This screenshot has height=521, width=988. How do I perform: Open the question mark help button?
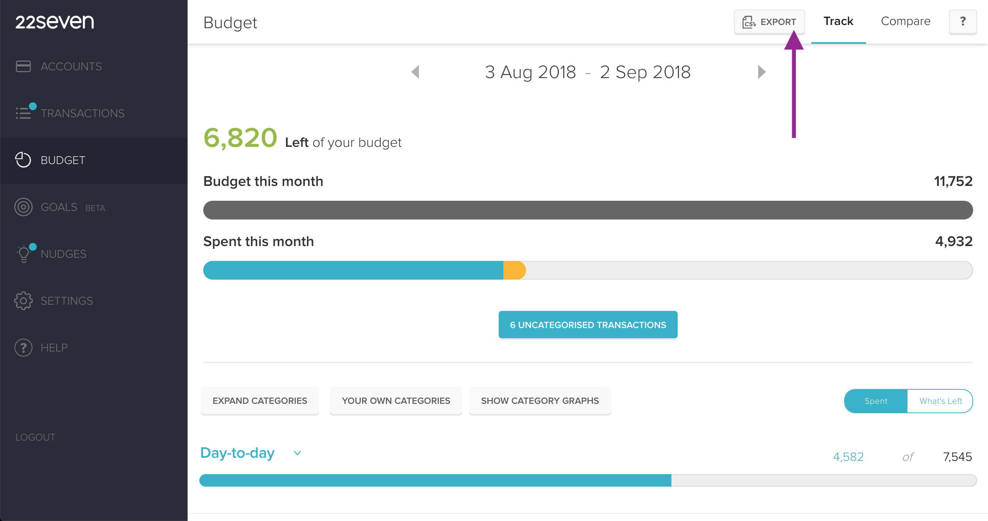click(963, 21)
